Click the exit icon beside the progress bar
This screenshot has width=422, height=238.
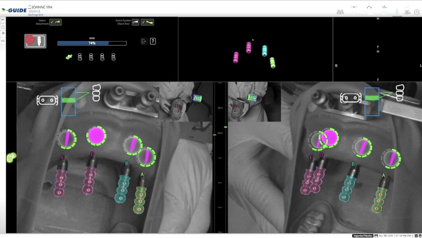click(x=144, y=41)
